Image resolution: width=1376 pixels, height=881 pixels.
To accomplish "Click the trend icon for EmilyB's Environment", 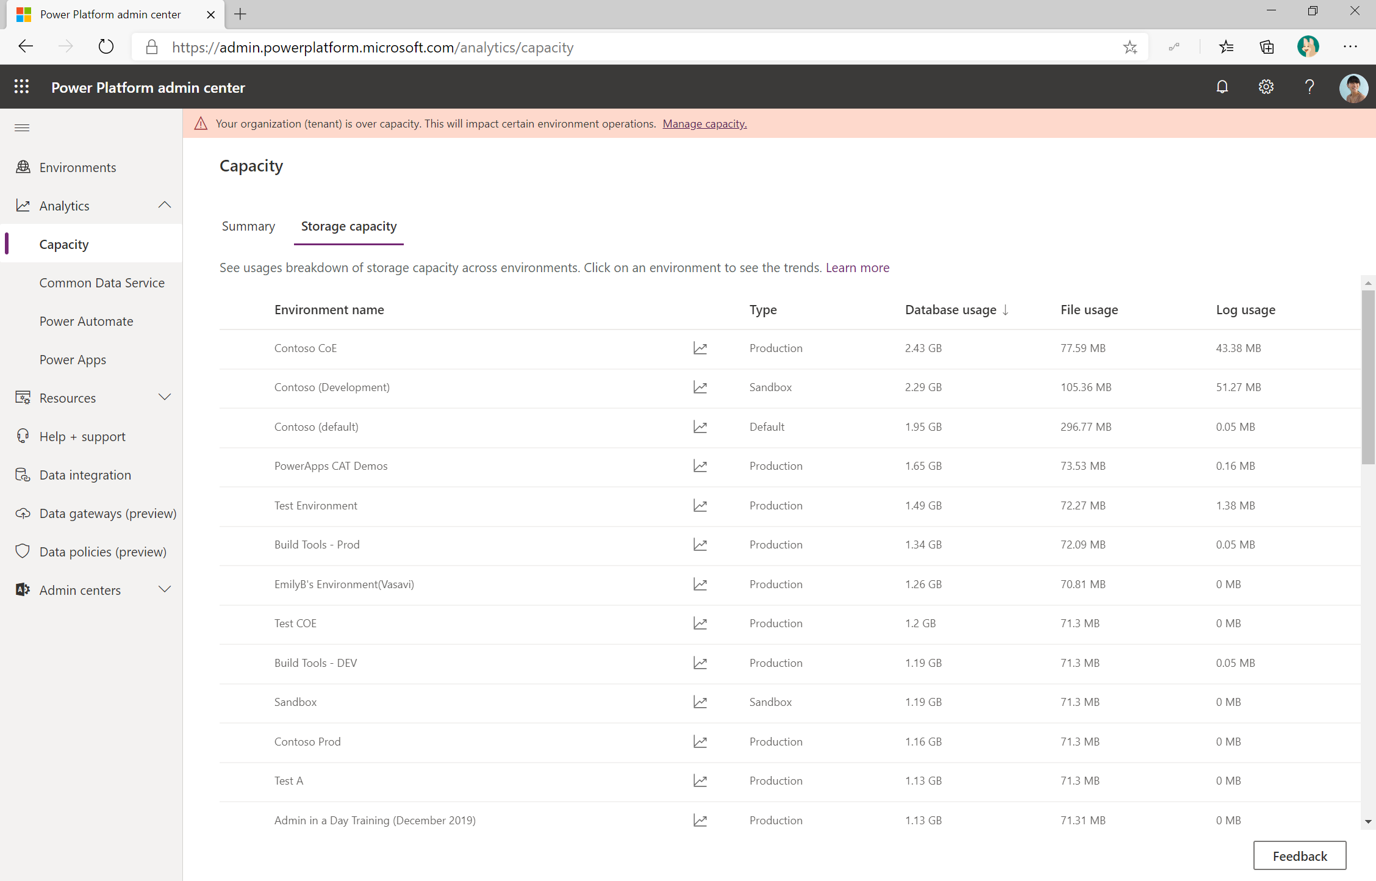I will (x=699, y=584).
